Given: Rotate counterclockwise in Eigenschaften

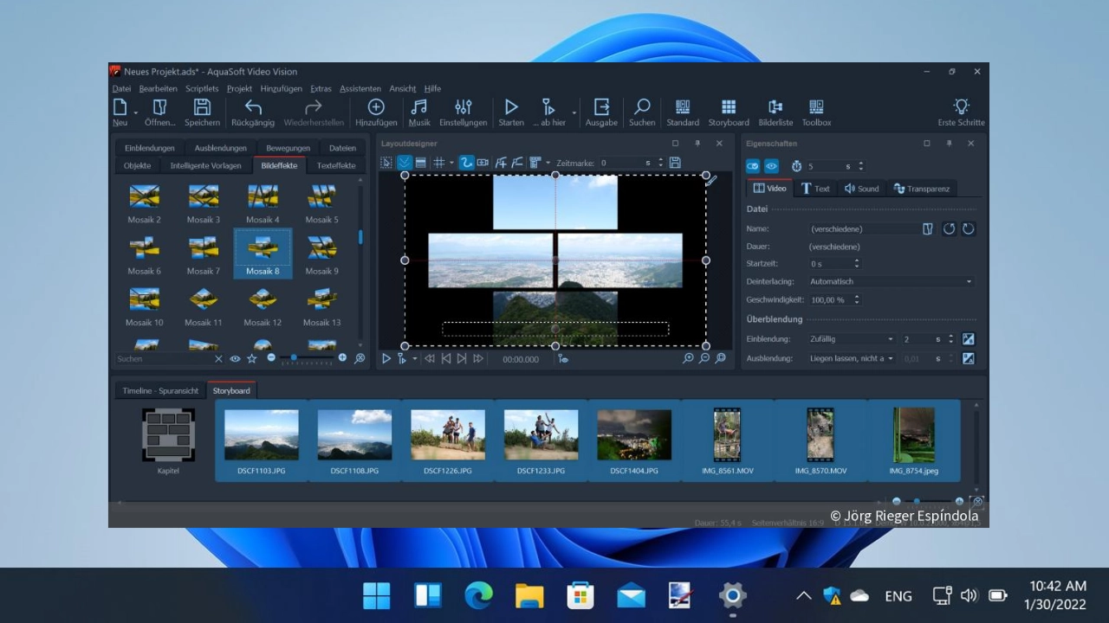Looking at the screenshot, I should point(950,229).
